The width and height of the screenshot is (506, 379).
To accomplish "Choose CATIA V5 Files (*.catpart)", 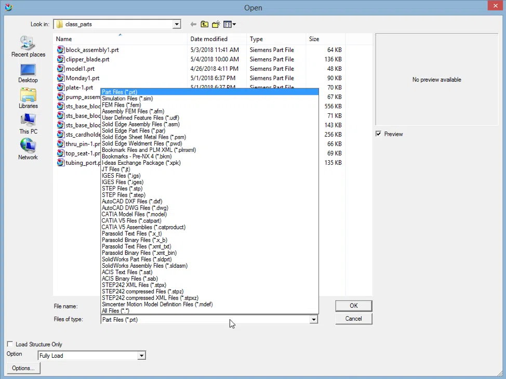I will point(210,221).
